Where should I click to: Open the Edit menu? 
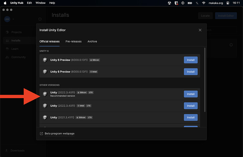click(30, 3)
